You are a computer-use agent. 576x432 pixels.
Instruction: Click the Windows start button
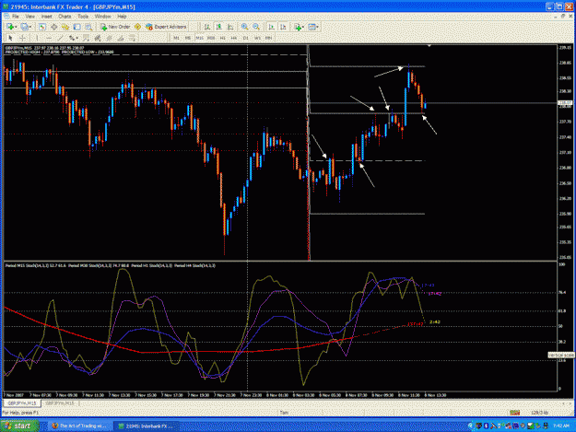click(19, 426)
